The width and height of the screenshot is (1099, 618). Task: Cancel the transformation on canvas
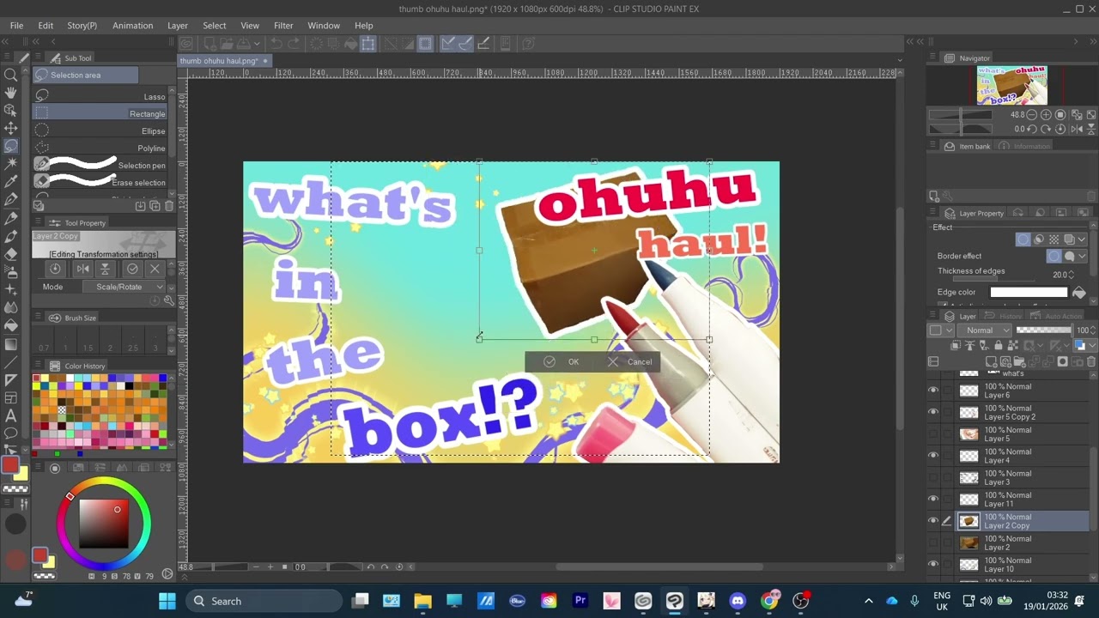pyautogui.click(x=630, y=361)
